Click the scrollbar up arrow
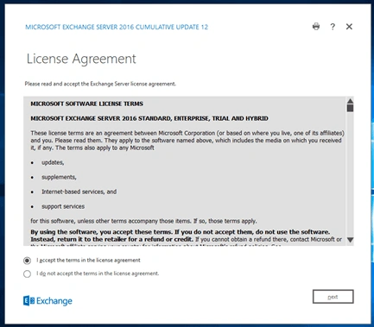 [x=350, y=101]
